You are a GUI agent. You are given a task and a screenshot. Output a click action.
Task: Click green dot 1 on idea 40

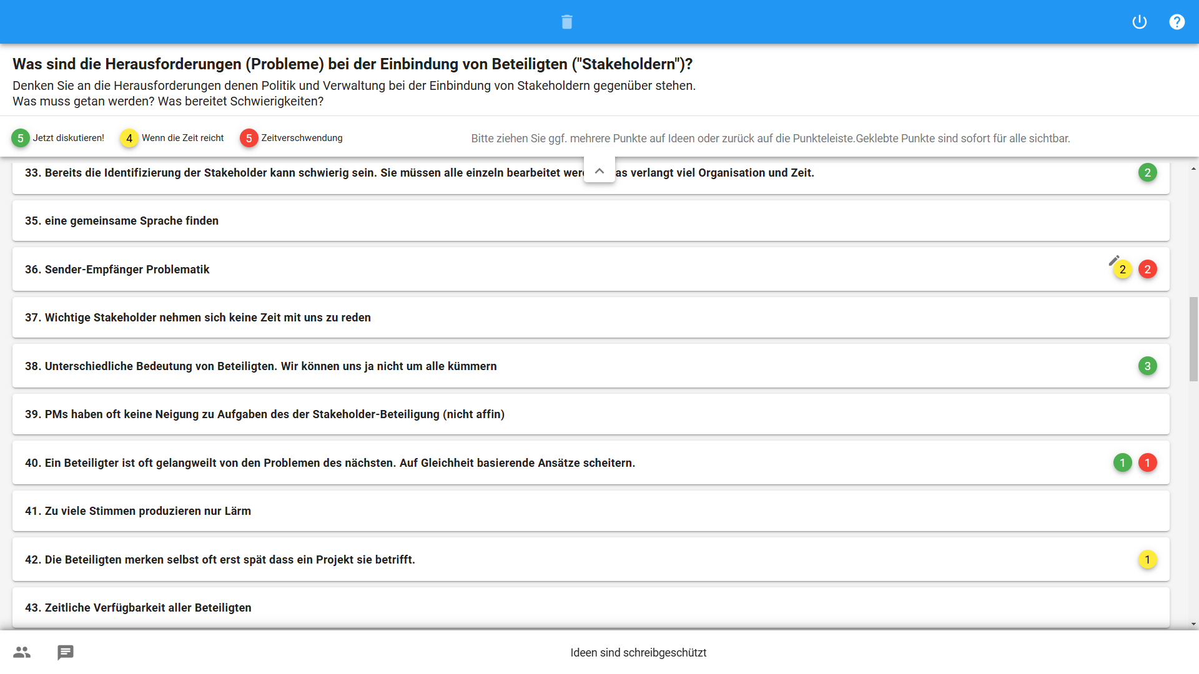coord(1123,463)
